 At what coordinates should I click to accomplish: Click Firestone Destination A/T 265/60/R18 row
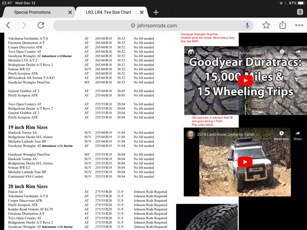click(81, 43)
